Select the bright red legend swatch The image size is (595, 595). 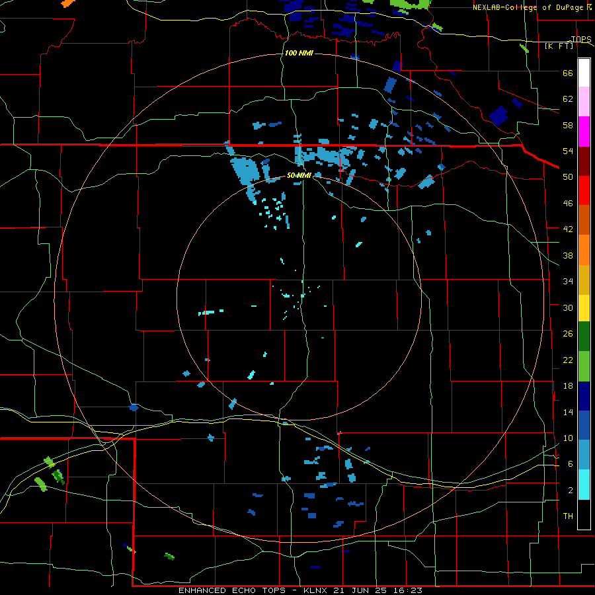tap(584, 190)
